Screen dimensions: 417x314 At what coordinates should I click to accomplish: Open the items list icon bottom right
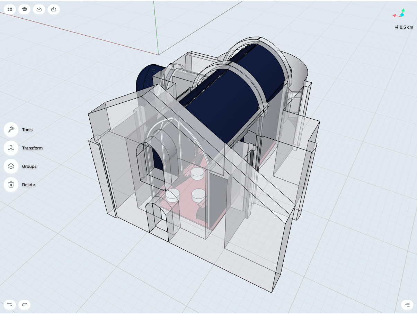click(407, 305)
